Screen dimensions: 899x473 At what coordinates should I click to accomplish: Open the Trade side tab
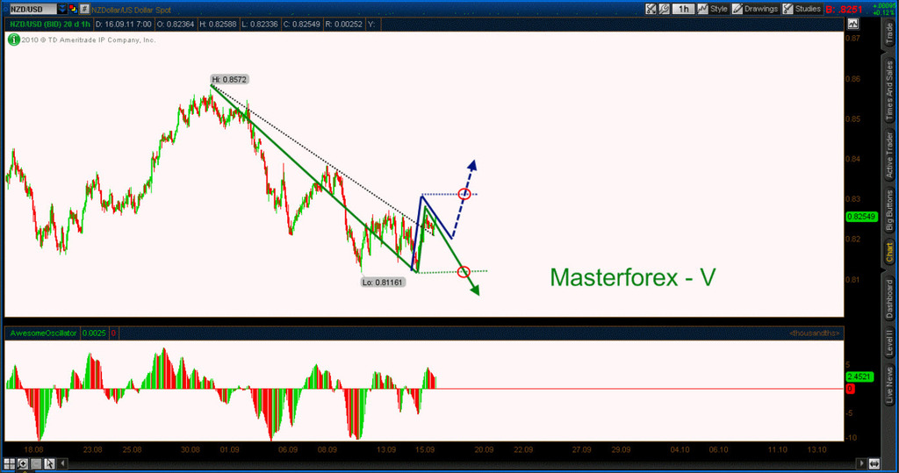pyautogui.click(x=889, y=34)
